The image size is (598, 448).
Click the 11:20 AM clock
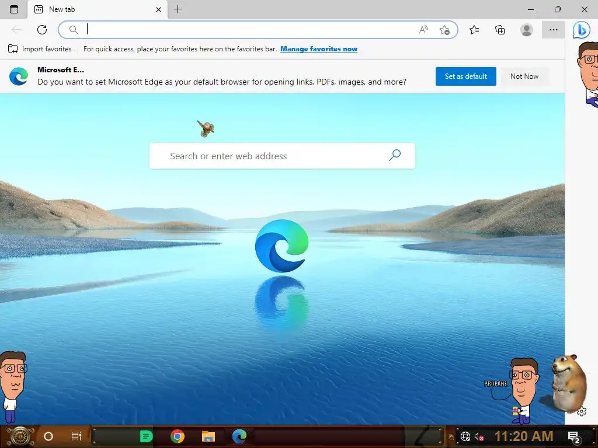point(524,436)
